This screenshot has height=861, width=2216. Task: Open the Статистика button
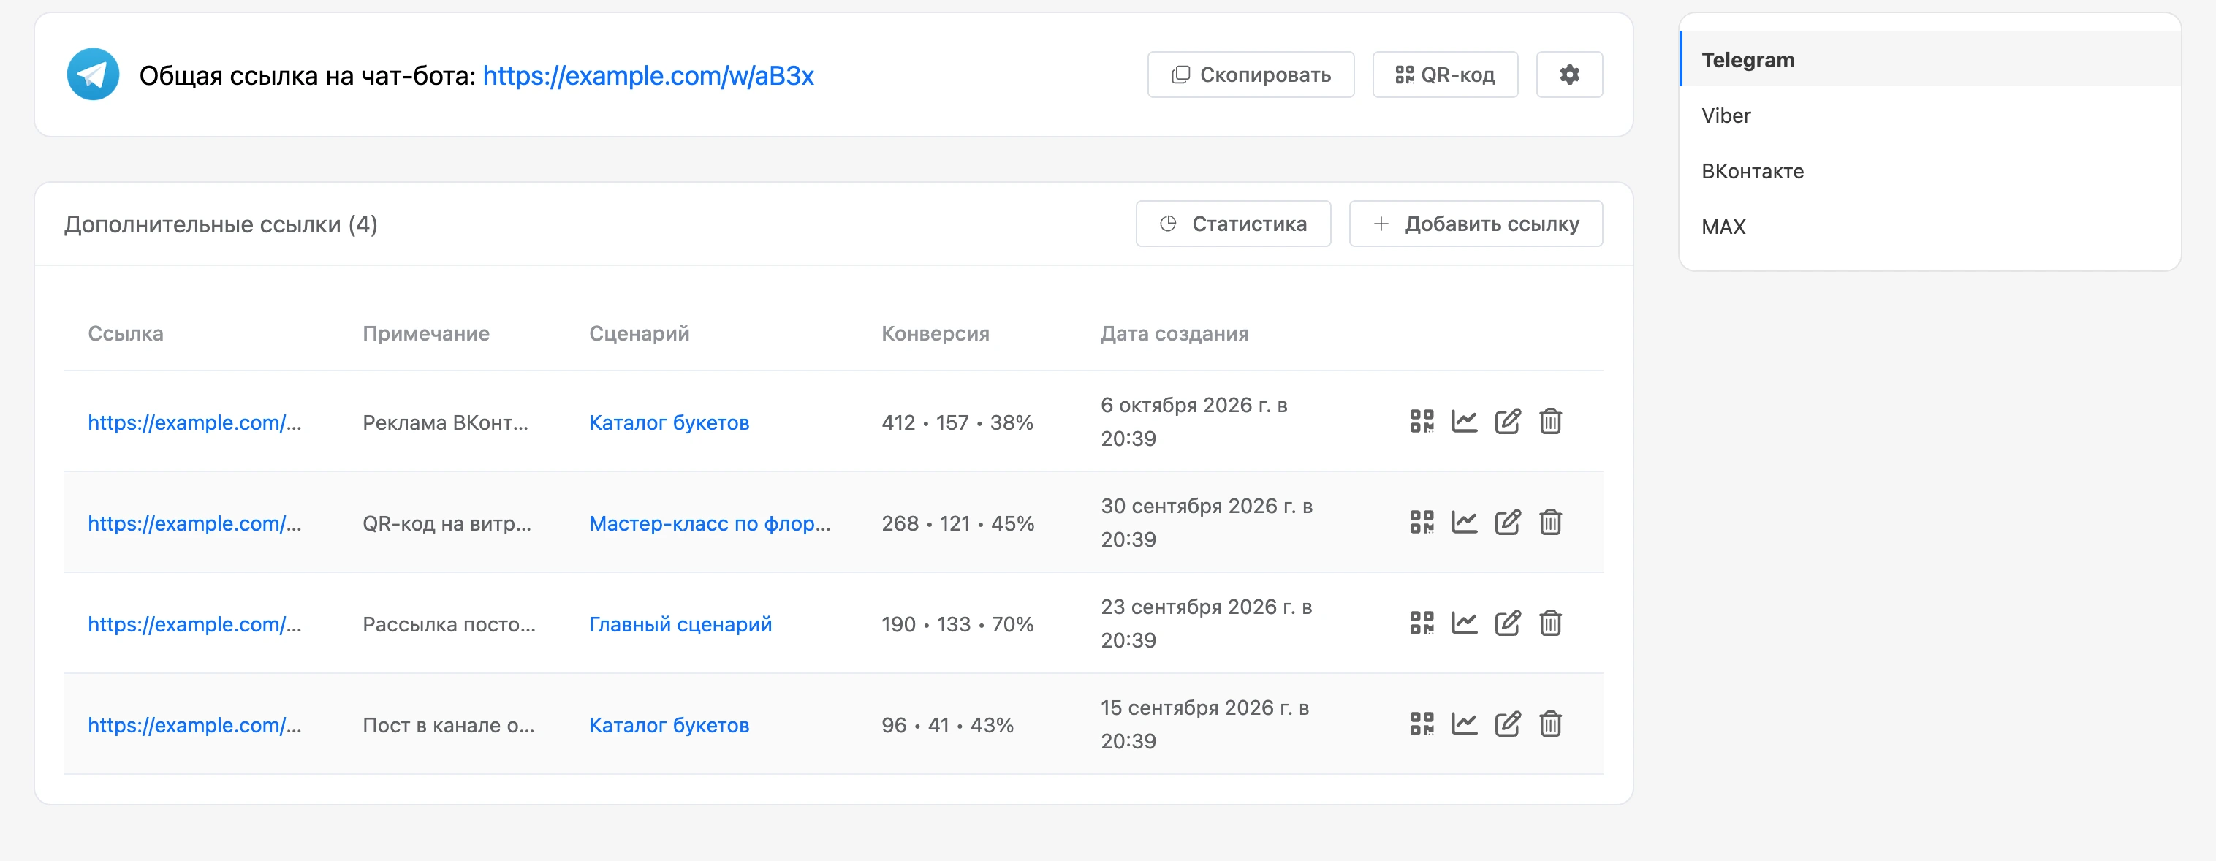(1233, 224)
